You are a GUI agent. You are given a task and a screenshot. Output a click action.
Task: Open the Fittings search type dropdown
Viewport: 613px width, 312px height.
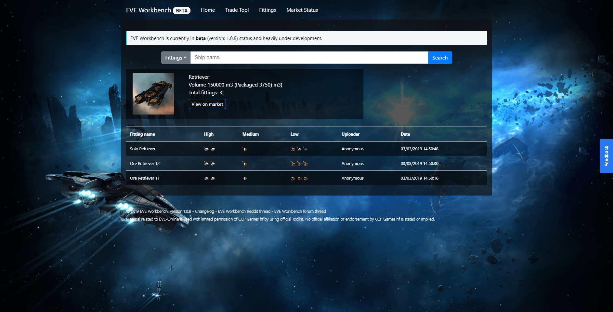tap(176, 58)
